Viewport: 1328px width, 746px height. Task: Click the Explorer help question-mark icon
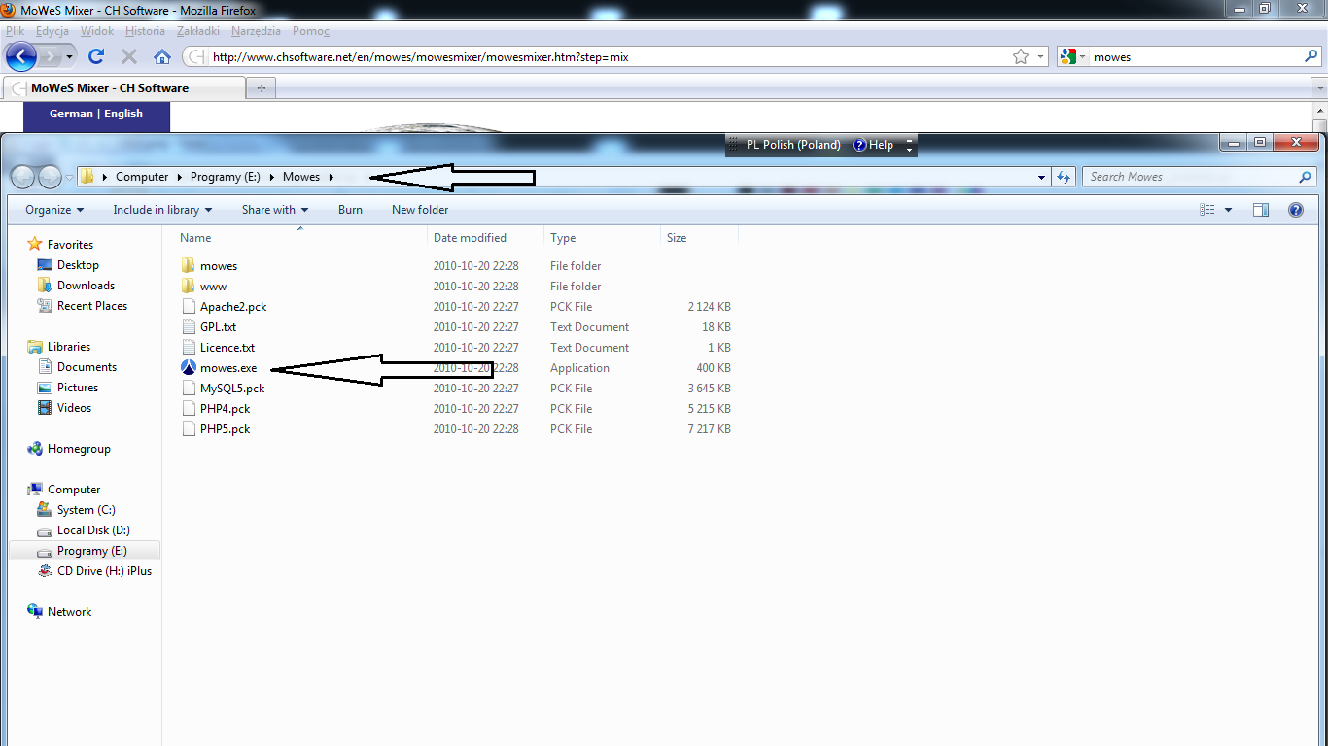click(x=1295, y=210)
